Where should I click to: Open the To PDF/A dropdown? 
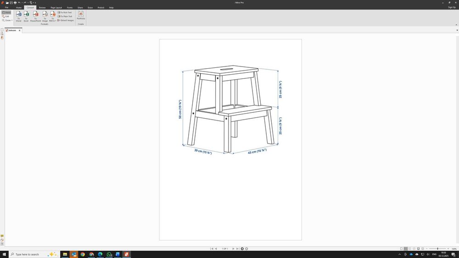52,16
